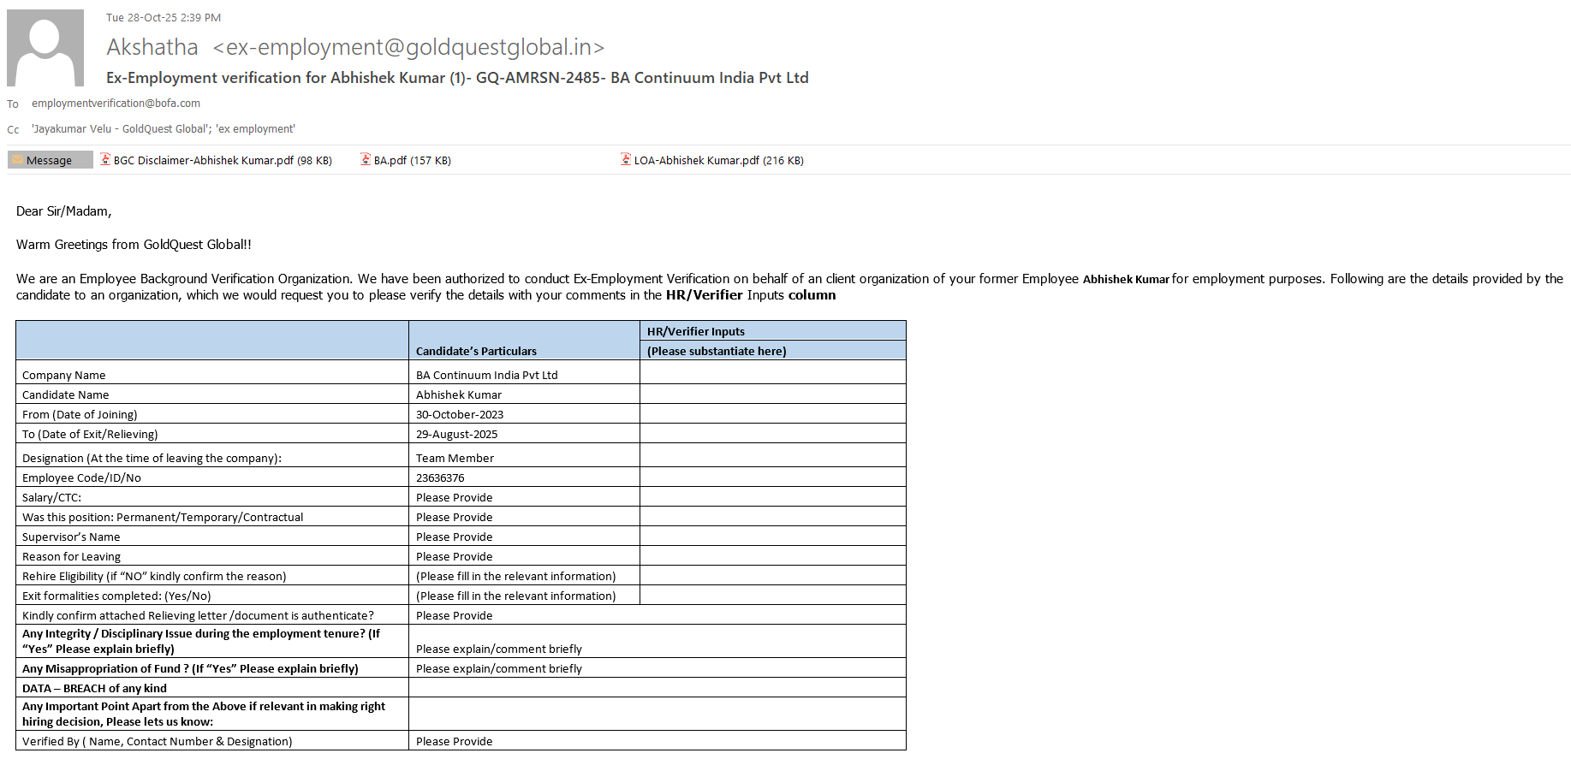Open LOA-Abhishek Kumar.pdf attachment

pos(712,160)
